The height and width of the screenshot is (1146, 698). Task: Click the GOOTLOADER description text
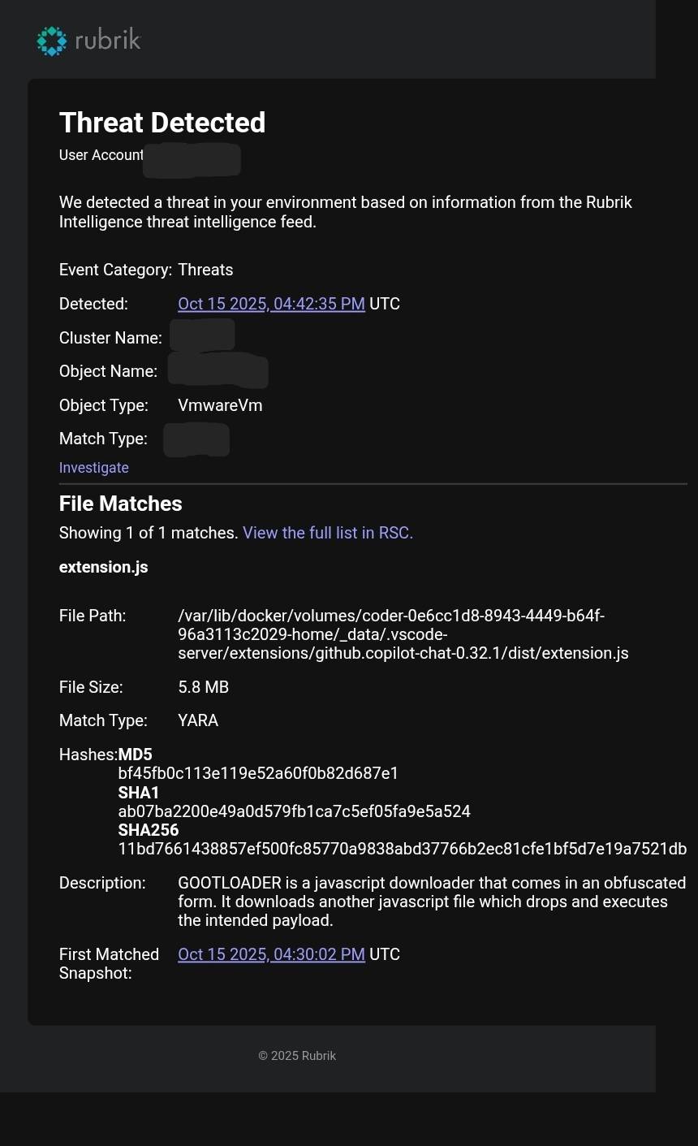(x=431, y=902)
